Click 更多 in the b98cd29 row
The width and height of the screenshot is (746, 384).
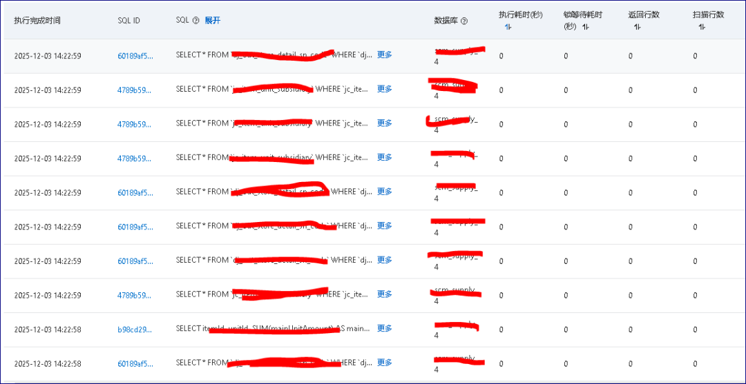click(x=385, y=328)
